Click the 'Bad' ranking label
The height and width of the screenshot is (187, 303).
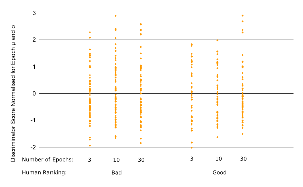(x=117, y=172)
